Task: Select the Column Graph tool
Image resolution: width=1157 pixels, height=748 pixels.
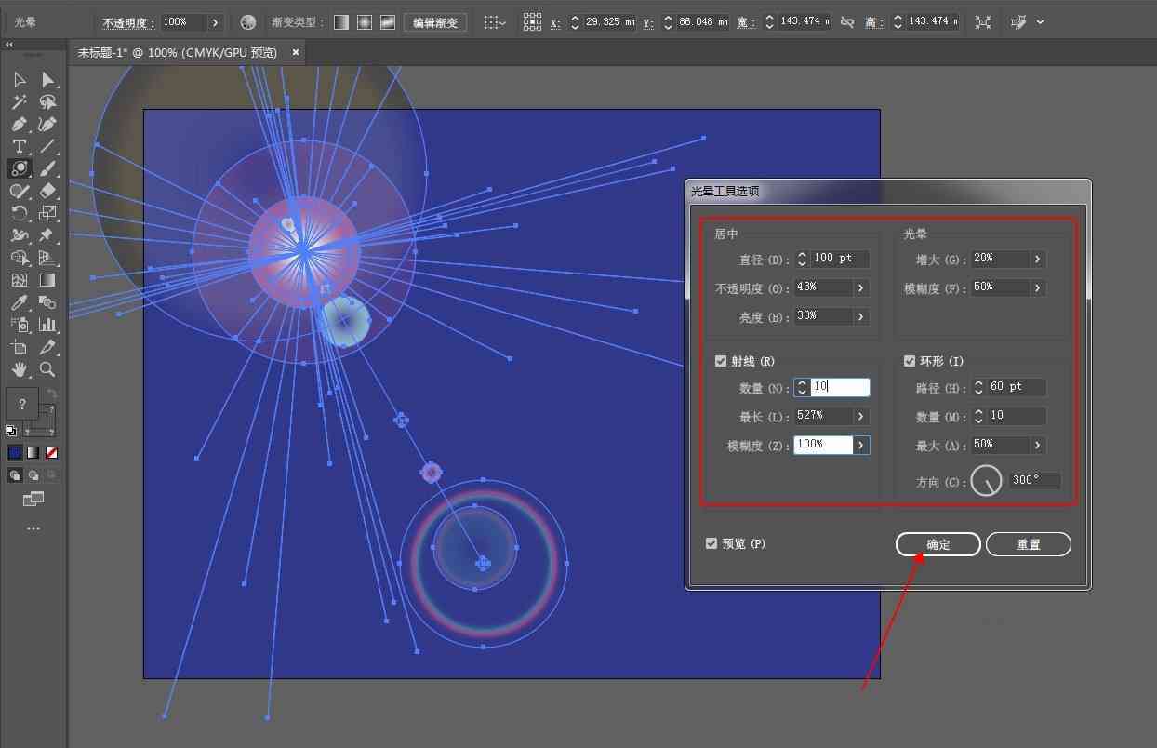Action: point(47,326)
